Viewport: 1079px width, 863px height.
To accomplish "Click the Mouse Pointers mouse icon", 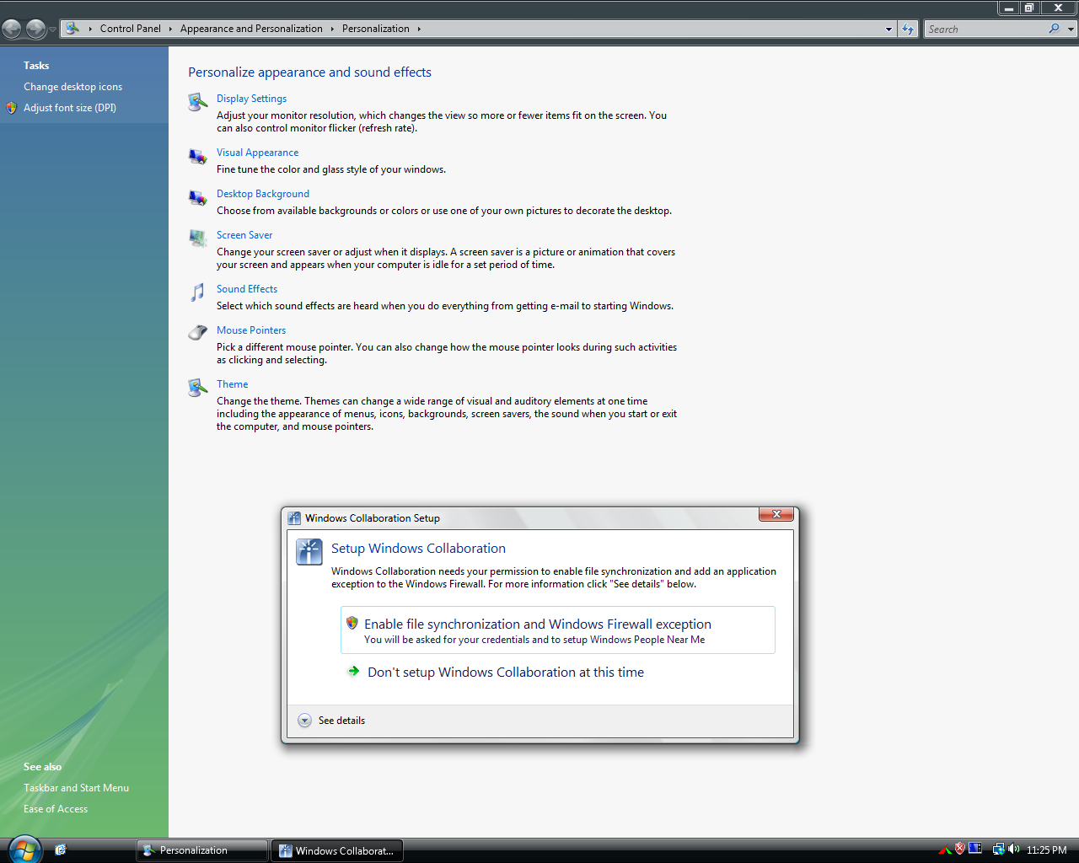I will point(197,333).
